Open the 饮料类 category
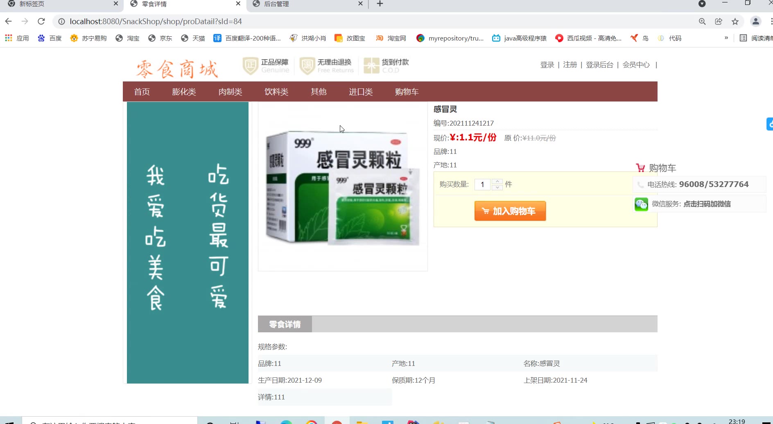The width and height of the screenshot is (773, 424). tap(276, 92)
